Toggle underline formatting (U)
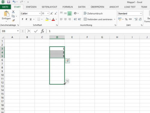The width and height of the screenshot is (150, 113). (x=31, y=19)
